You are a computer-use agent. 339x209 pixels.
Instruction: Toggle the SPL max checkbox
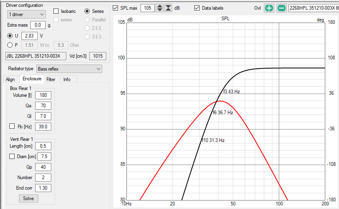[x=116, y=8]
